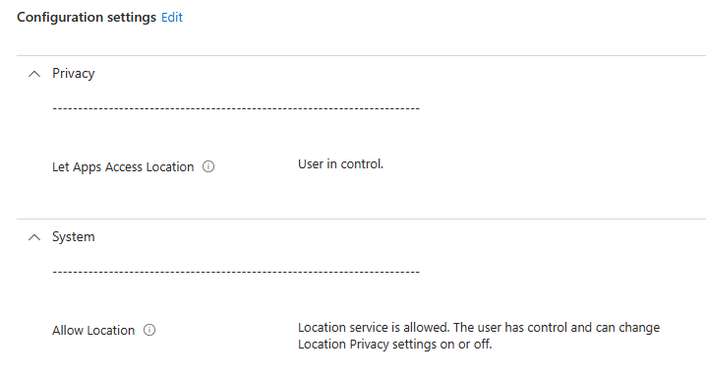Viewport: 706px width, 380px height.
Task: Collapse the Privacy section chevron
Action: click(34, 74)
